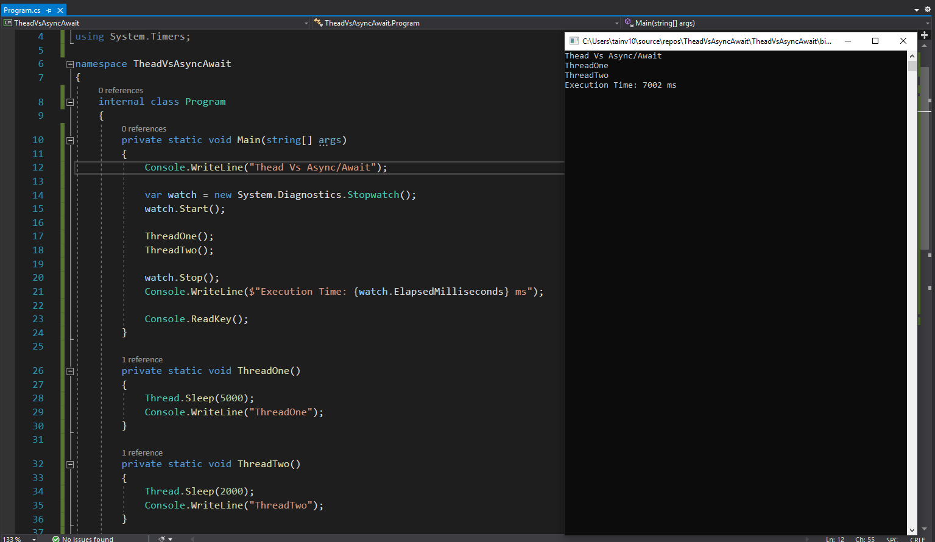This screenshot has width=935, height=542.
Task: Click the console window title bar icon
Action: tap(574, 41)
